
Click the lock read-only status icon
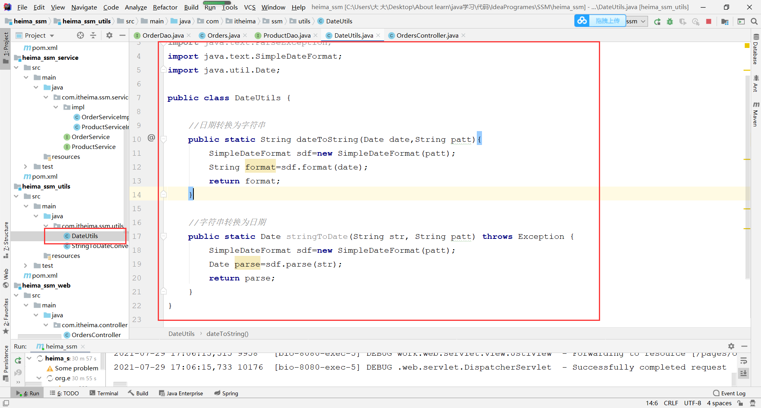point(740,403)
